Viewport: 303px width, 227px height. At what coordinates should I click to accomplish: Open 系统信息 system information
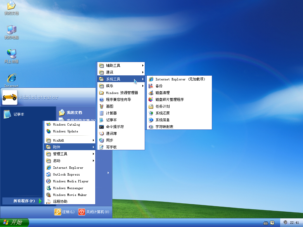point(179,120)
